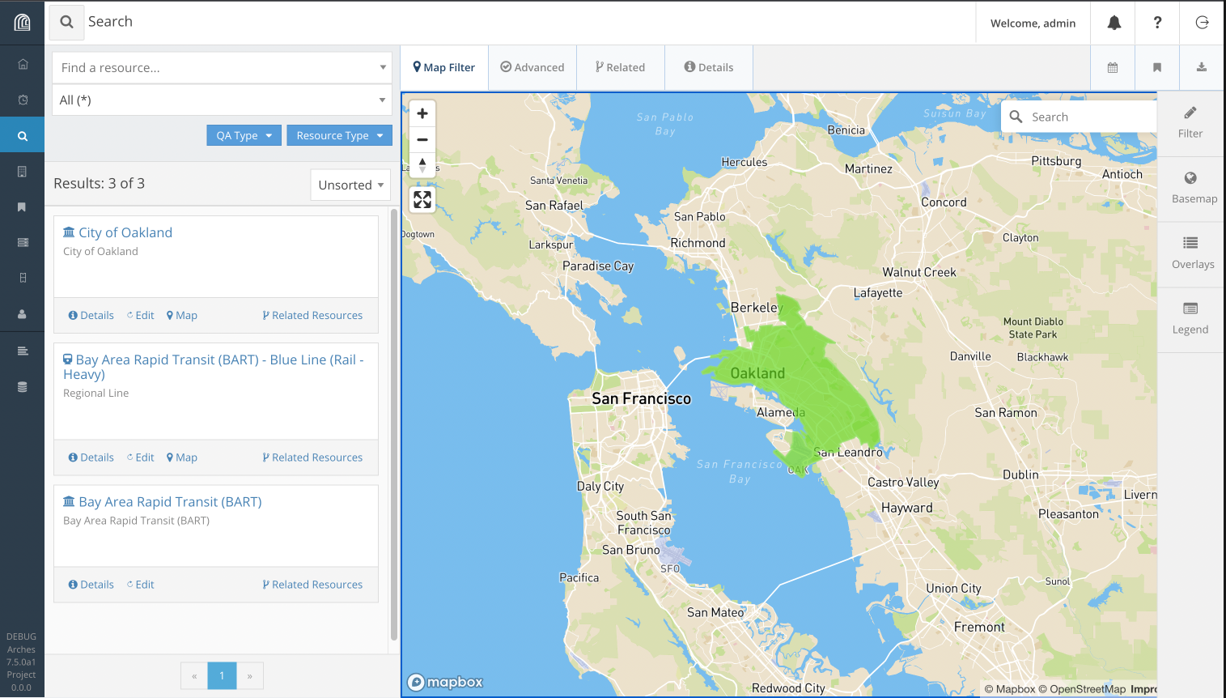This screenshot has height=698, width=1226.
Task: Click Welcome, admin user link
Action: coord(1033,23)
